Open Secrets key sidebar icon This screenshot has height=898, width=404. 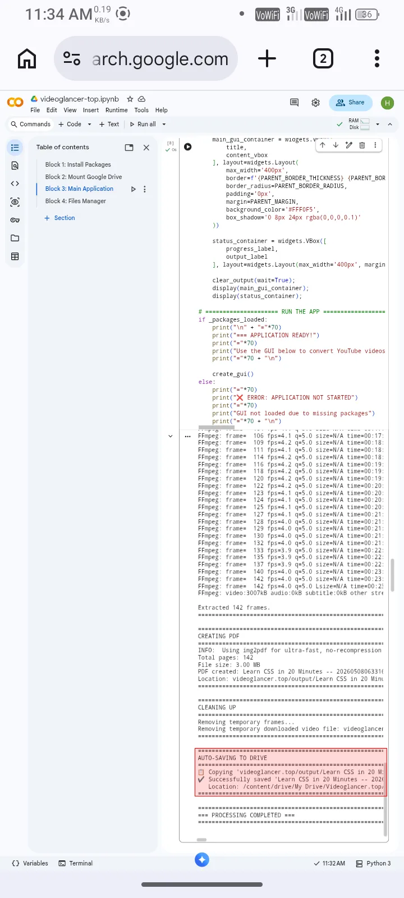click(15, 220)
